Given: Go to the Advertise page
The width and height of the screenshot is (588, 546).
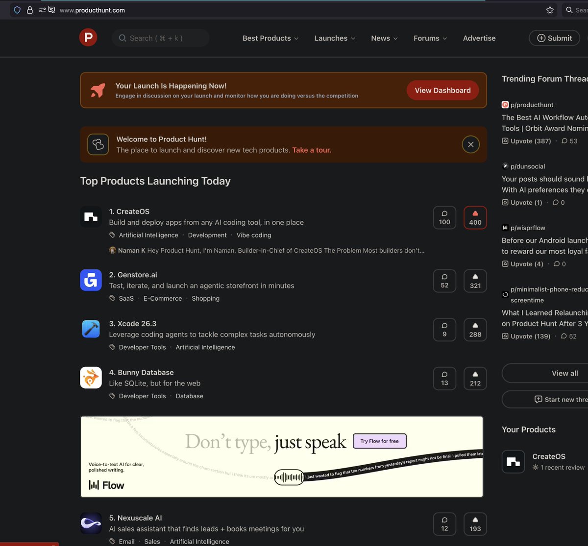Looking at the screenshot, I should coord(479,38).
